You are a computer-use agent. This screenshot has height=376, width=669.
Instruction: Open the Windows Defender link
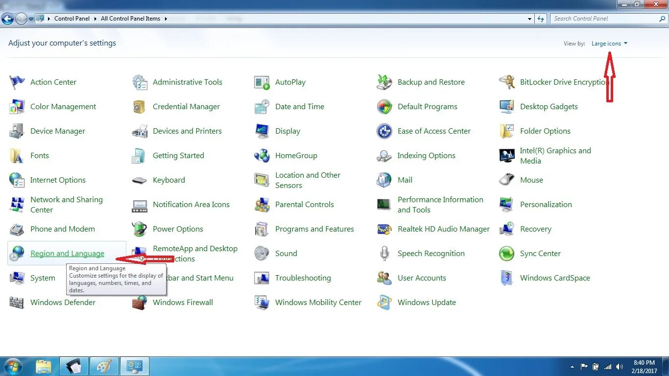click(63, 303)
